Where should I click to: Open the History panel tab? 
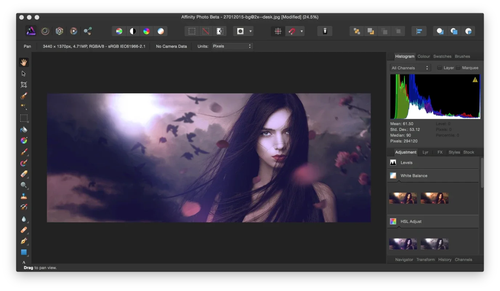pos(445,260)
